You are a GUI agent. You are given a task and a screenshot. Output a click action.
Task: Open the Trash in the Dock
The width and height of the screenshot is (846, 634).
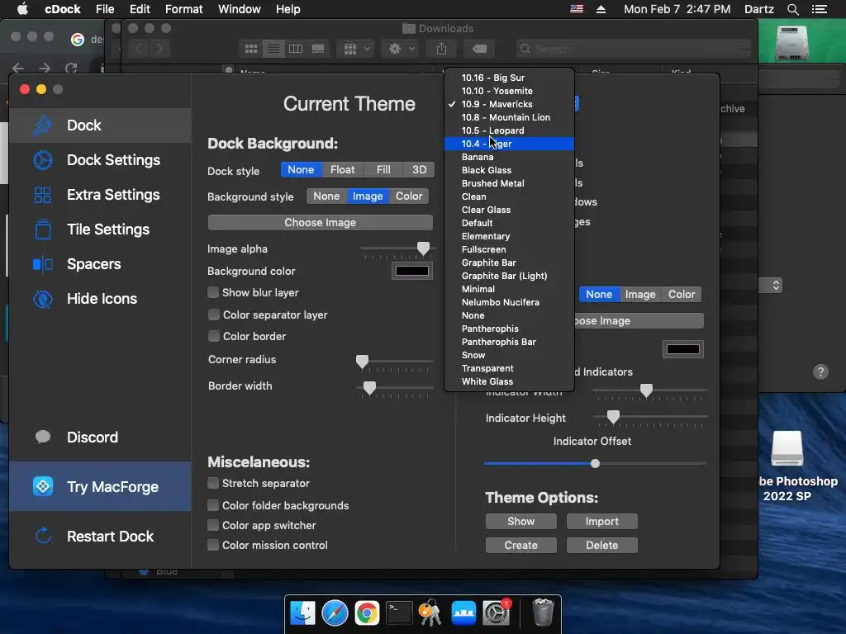[543, 613]
